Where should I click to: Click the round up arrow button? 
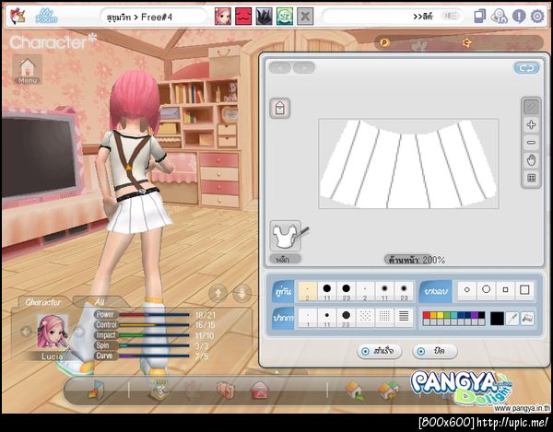coord(218,293)
